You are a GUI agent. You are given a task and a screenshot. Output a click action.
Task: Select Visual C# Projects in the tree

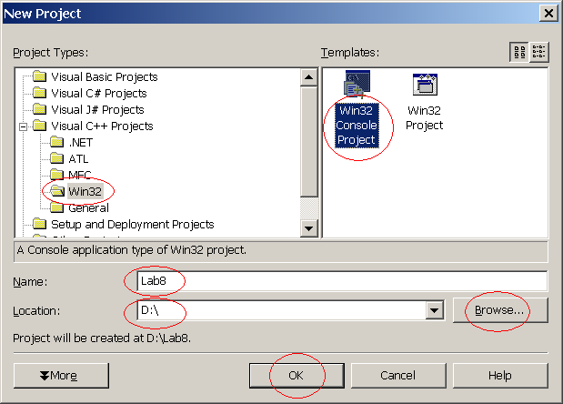(99, 94)
